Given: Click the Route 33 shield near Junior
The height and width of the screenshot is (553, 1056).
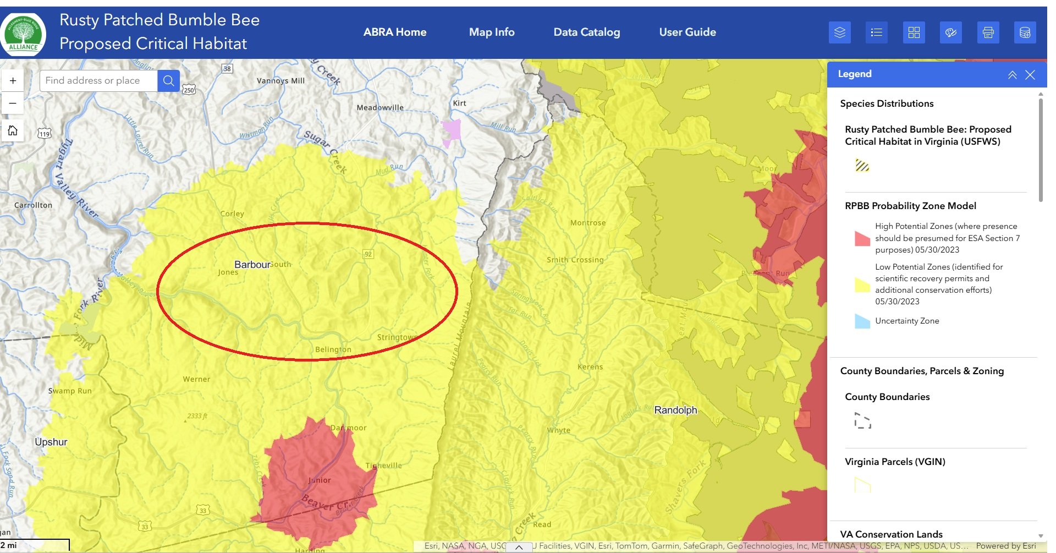Looking at the screenshot, I should [203, 511].
